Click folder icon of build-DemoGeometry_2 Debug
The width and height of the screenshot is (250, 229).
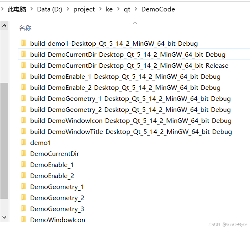24,109
